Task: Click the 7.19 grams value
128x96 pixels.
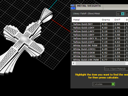Action: [105, 42]
